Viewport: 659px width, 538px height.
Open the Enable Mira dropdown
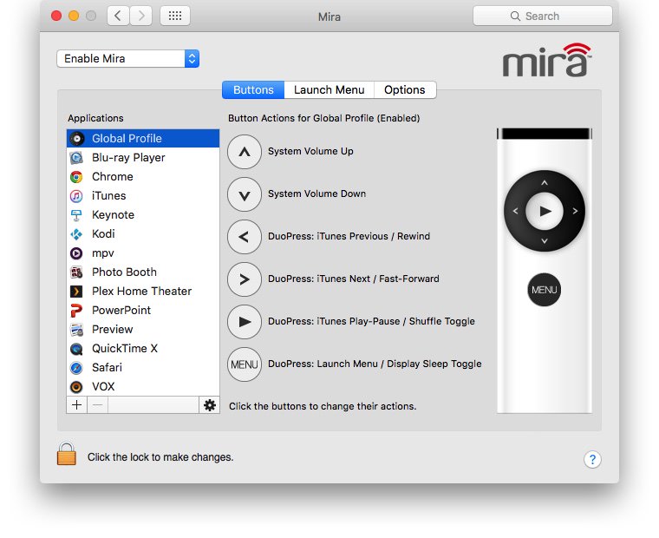(127, 58)
